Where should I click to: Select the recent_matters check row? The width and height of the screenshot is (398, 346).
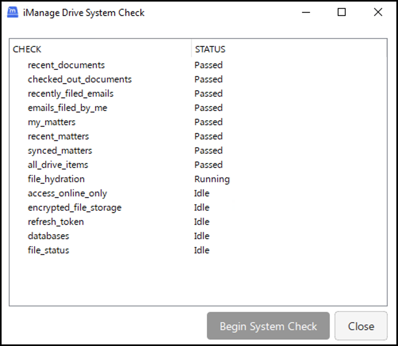pos(58,136)
